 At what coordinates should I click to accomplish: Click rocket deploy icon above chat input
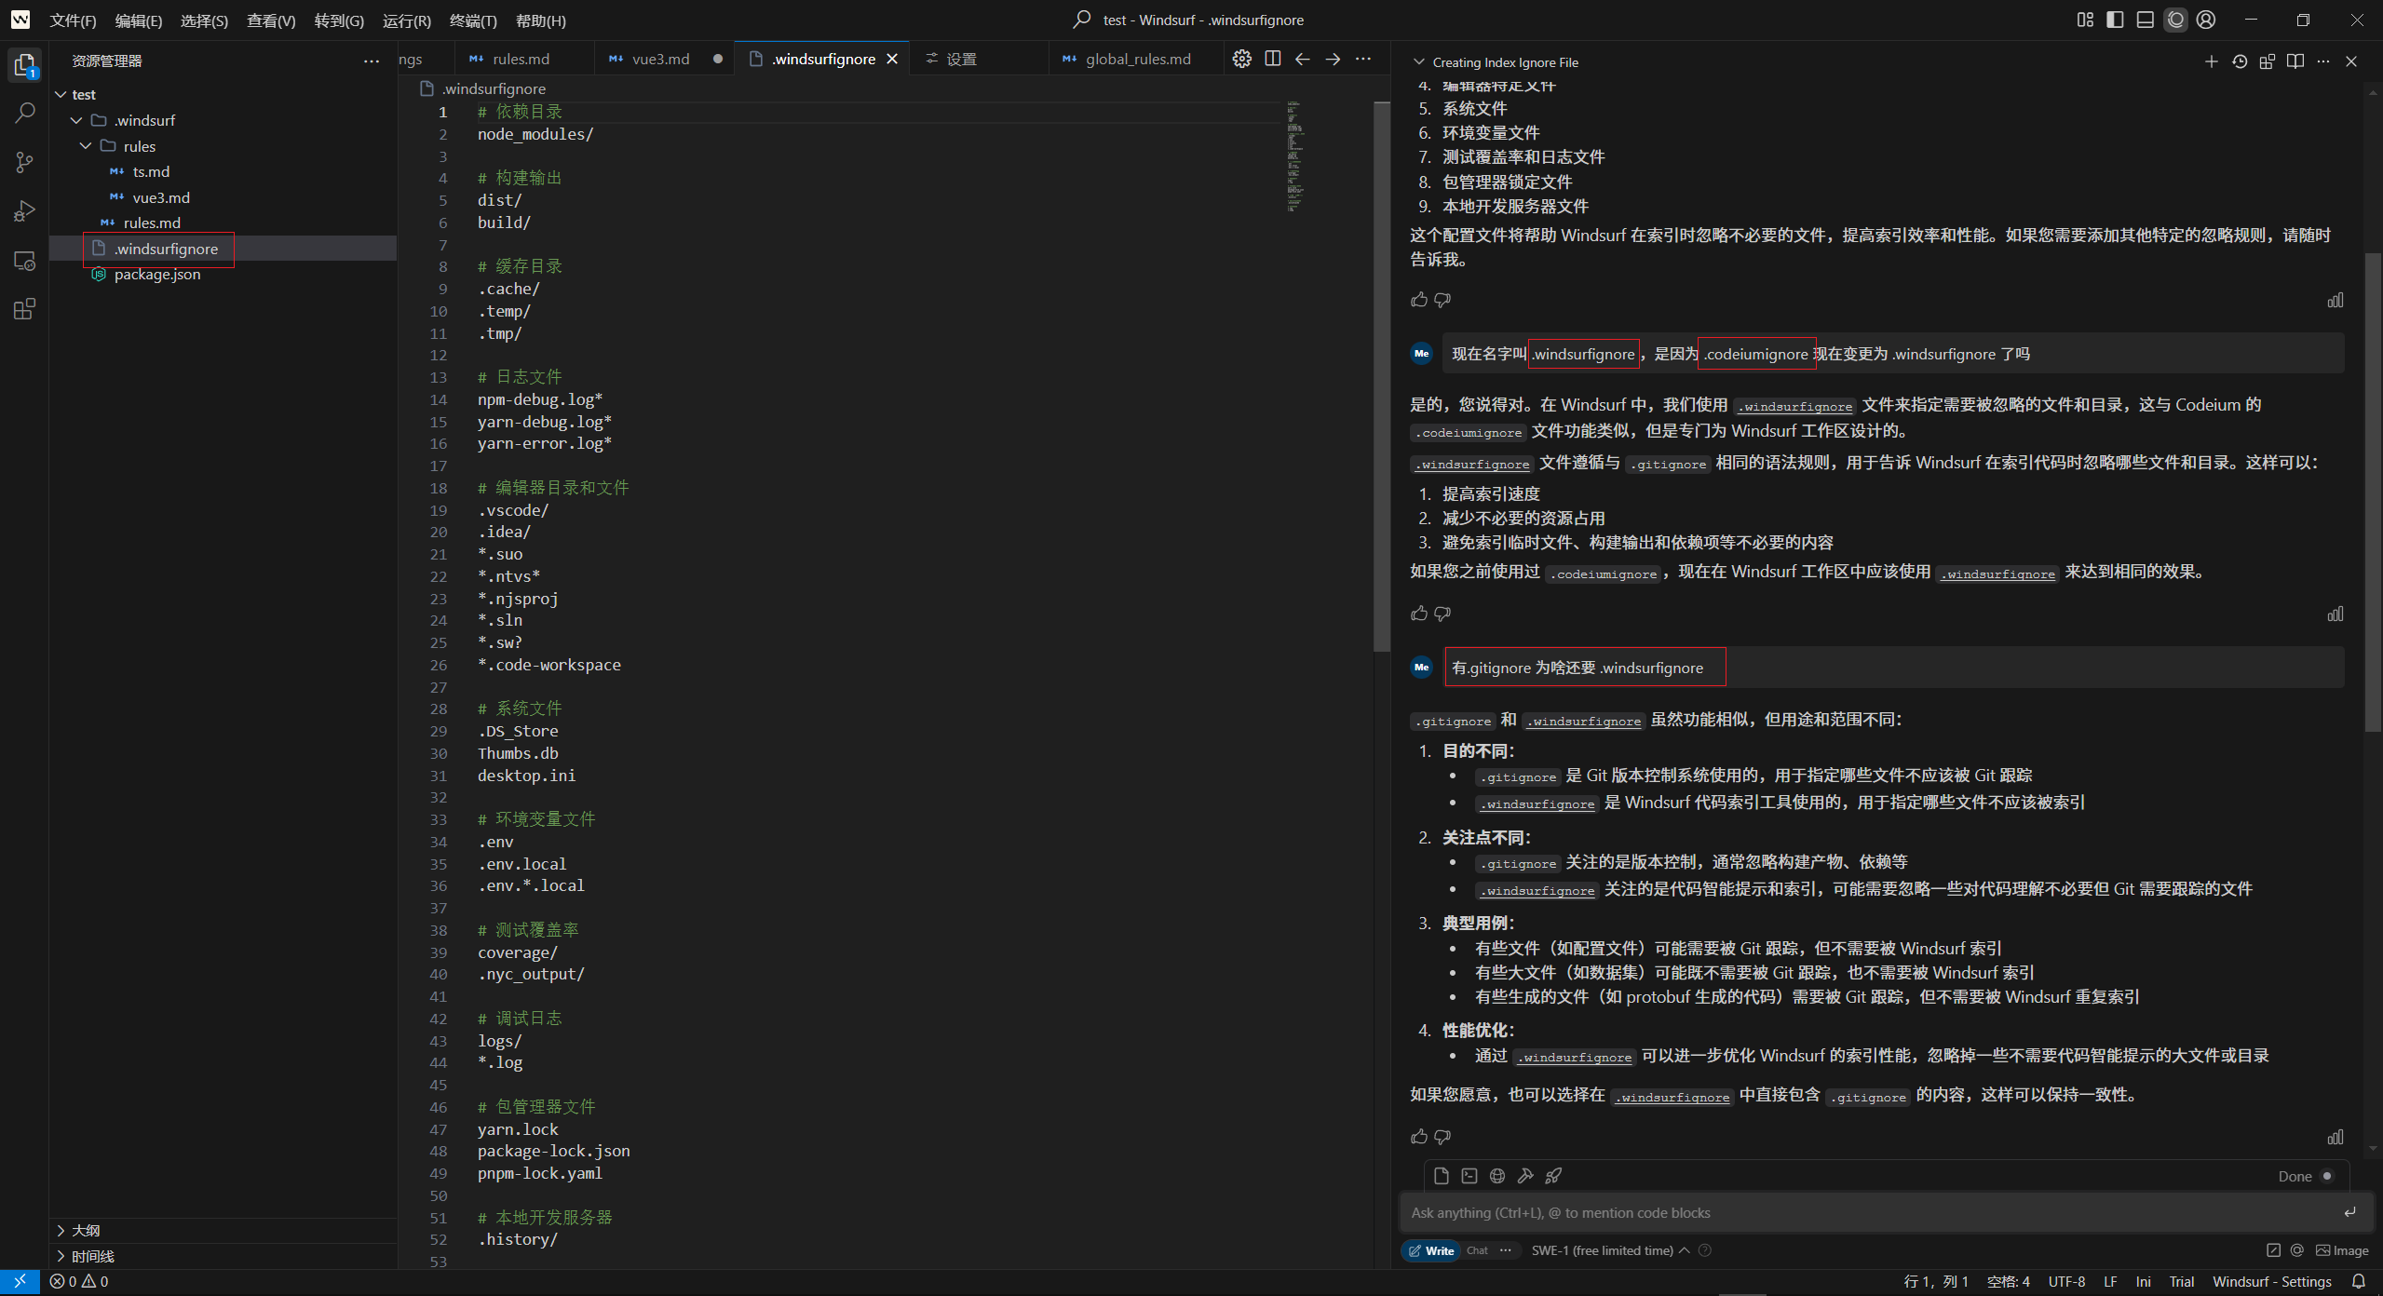coord(1553,1176)
